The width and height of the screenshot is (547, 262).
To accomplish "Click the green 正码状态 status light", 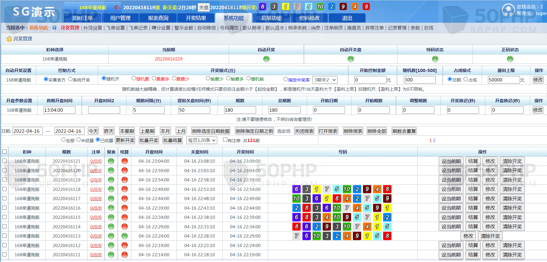I will 510,59.
